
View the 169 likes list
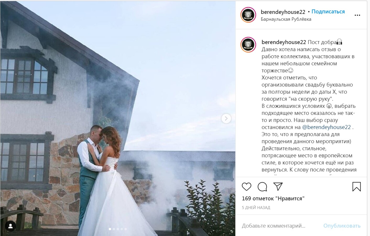(273, 199)
